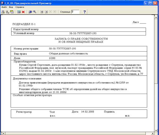159x135 pixels.
Task: Click the Номер регистрации label
Action: [x=26, y=49]
